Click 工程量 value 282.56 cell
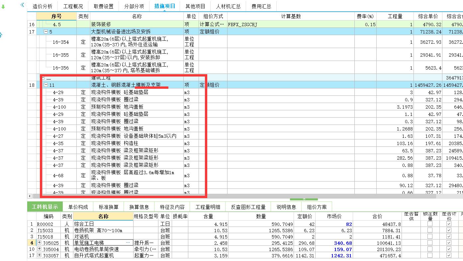The height and width of the screenshot is (261, 463). 395,158
